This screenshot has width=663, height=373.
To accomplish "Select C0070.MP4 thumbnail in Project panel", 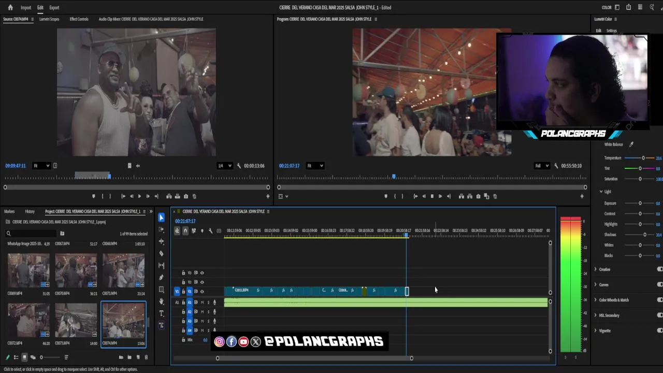I will [x=76, y=270].
